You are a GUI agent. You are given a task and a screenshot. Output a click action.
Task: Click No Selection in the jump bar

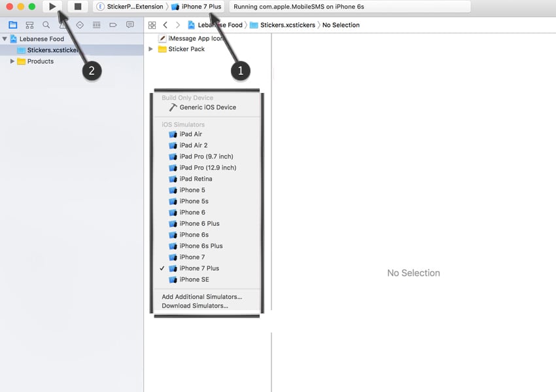coord(341,25)
